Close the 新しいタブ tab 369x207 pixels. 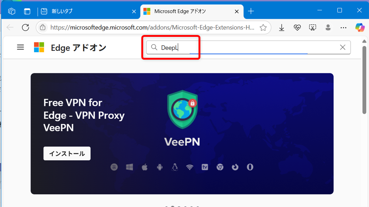point(134,11)
